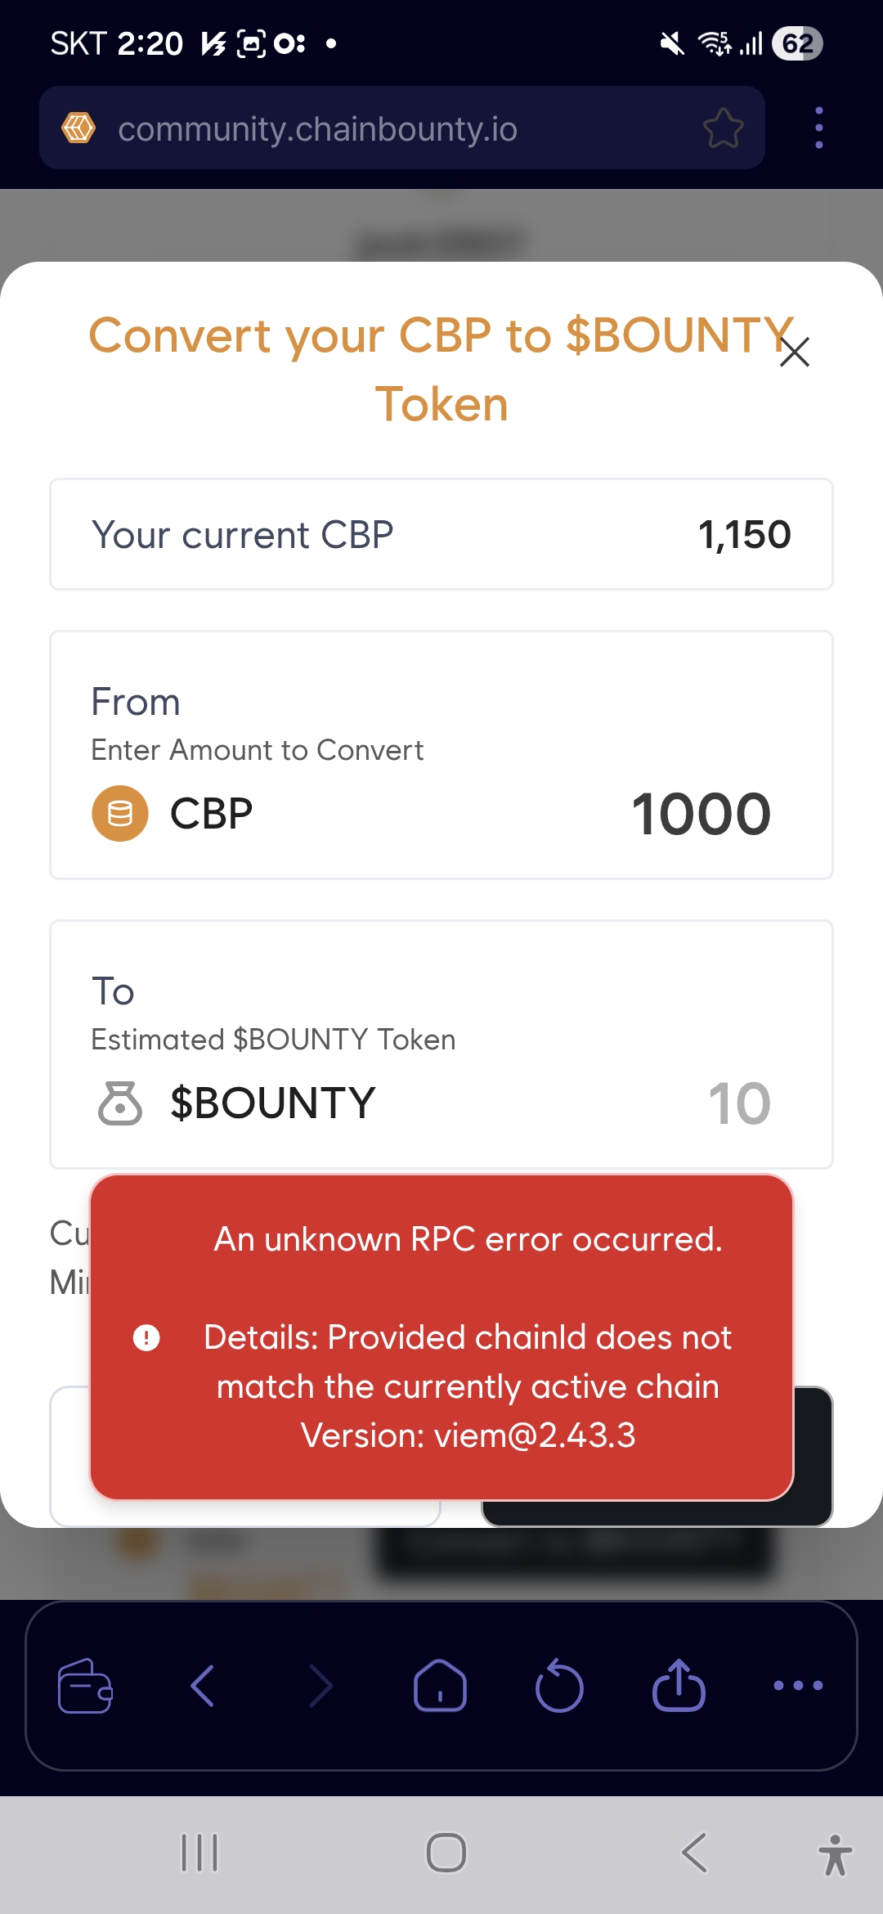Open browser home page icon
The image size is (883, 1914).
[x=440, y=1686]
